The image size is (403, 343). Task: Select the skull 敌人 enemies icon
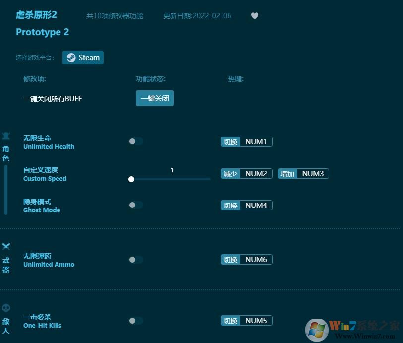pyautogui.click(x=6, y=307)
